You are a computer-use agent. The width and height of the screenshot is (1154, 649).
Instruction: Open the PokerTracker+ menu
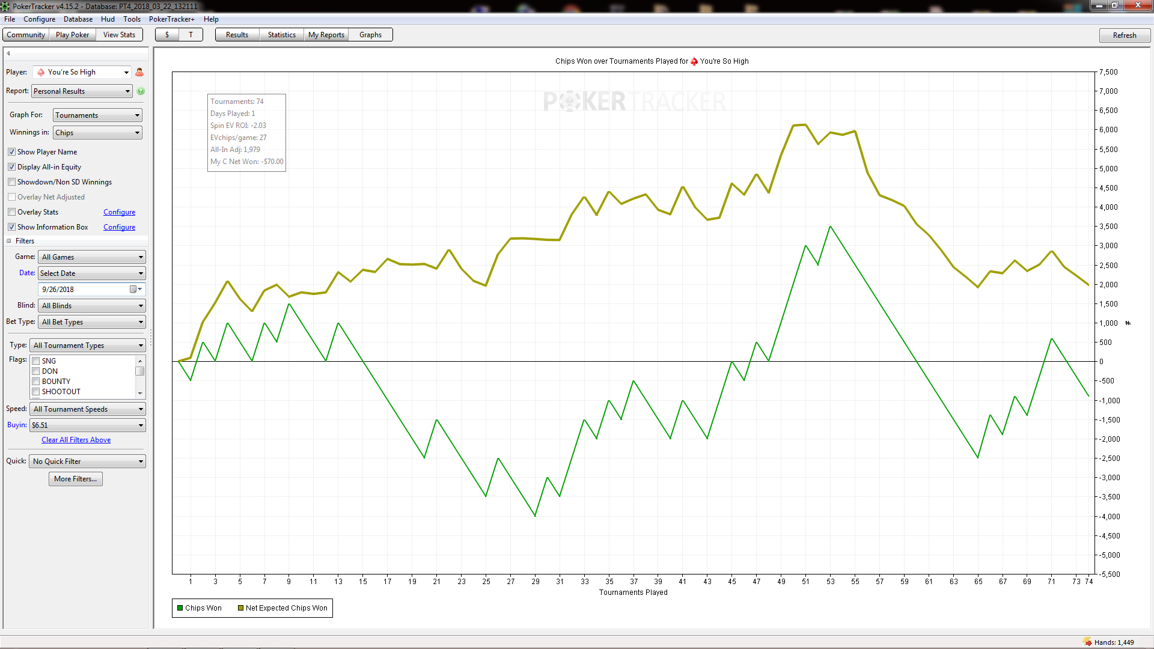[172, 19]
